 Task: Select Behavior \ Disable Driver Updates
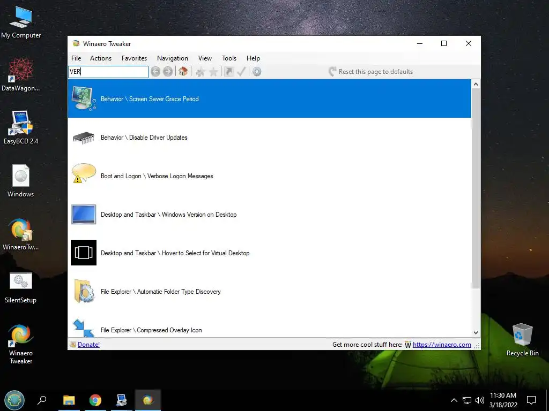(x=270, y=138)
